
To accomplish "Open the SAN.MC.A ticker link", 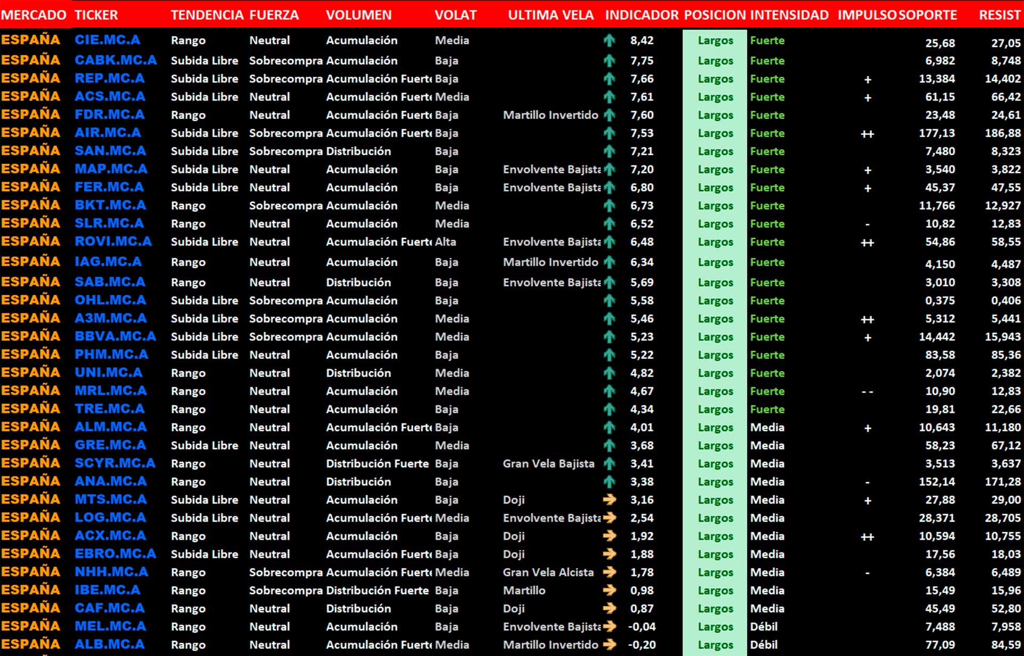I will 110,151.
